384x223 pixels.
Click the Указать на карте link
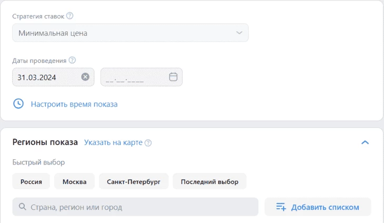click(x=113, y=142)
